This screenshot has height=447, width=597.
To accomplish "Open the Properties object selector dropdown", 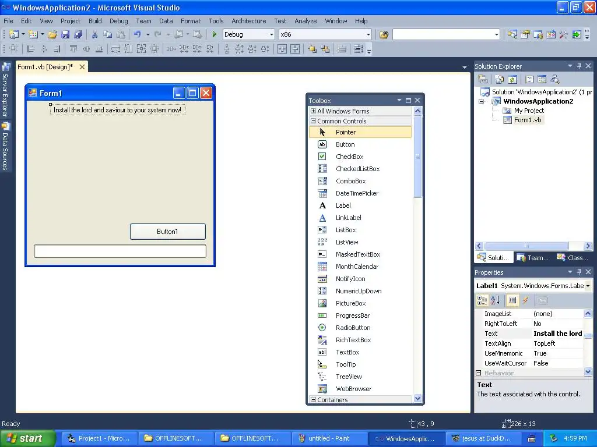I will pyautogui.click(x=588, y=286).
